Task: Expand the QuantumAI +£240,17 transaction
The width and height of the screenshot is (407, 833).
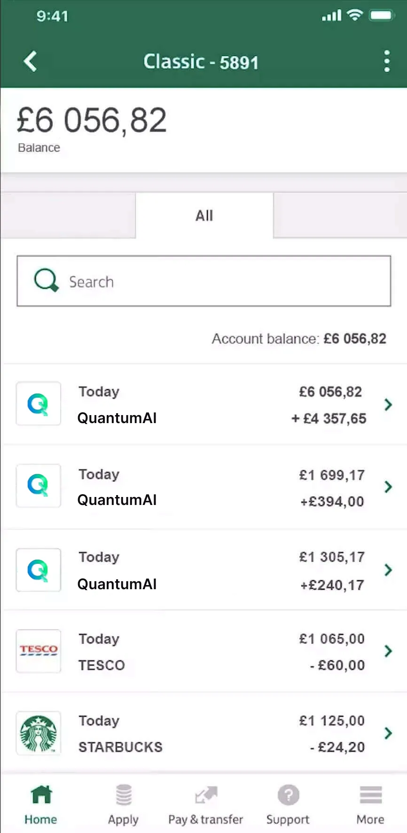Action: pos(388,570)
